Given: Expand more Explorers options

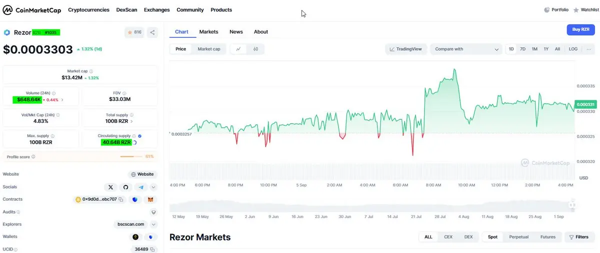Looking at the screenshot, I should pos(153,225).
